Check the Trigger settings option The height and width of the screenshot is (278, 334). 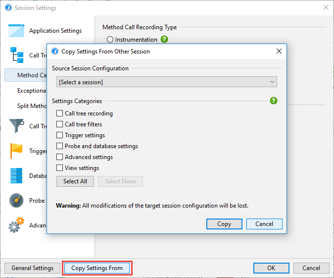point(60,135)
